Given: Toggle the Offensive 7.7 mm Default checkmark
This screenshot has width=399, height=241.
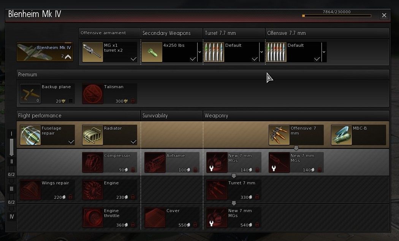Looking at the screenshot, I should (x=317, y=59).
